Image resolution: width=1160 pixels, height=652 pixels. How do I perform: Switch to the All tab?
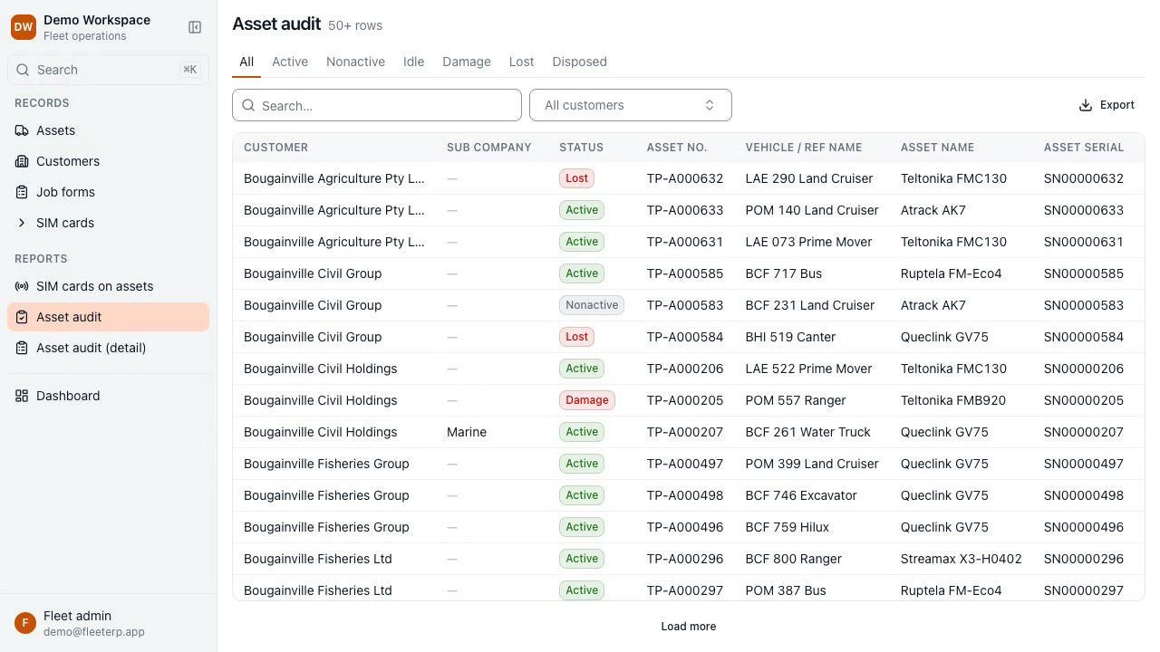(x=246, y=62)
